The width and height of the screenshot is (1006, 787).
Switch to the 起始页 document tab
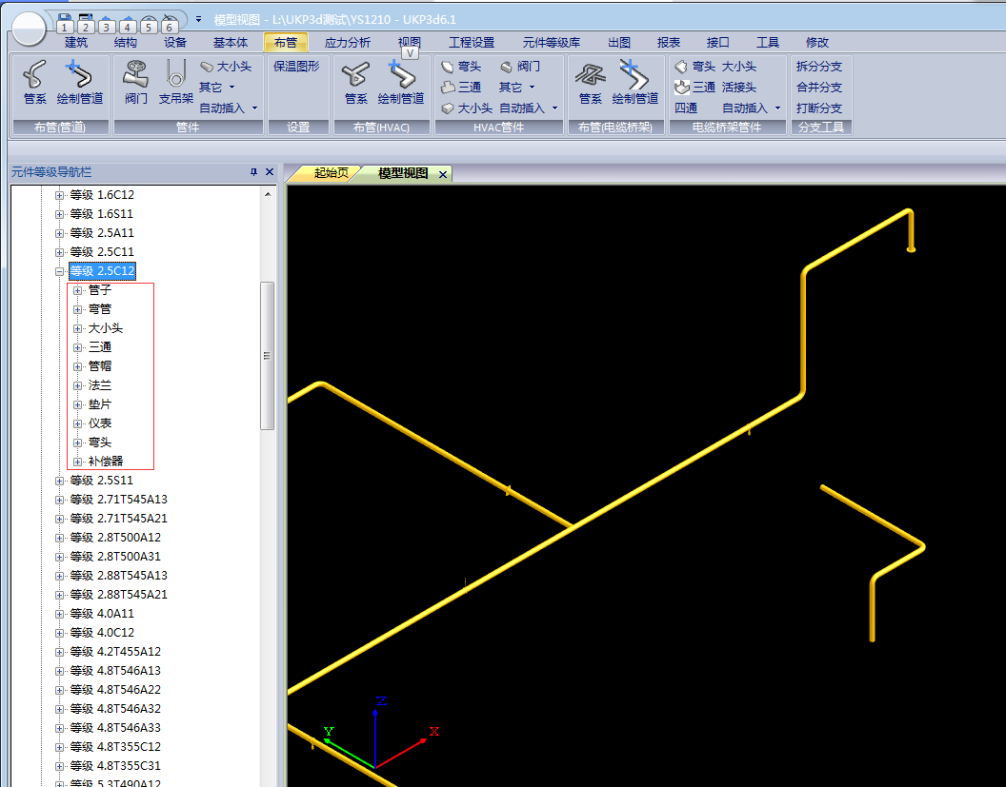coord(331,173)
